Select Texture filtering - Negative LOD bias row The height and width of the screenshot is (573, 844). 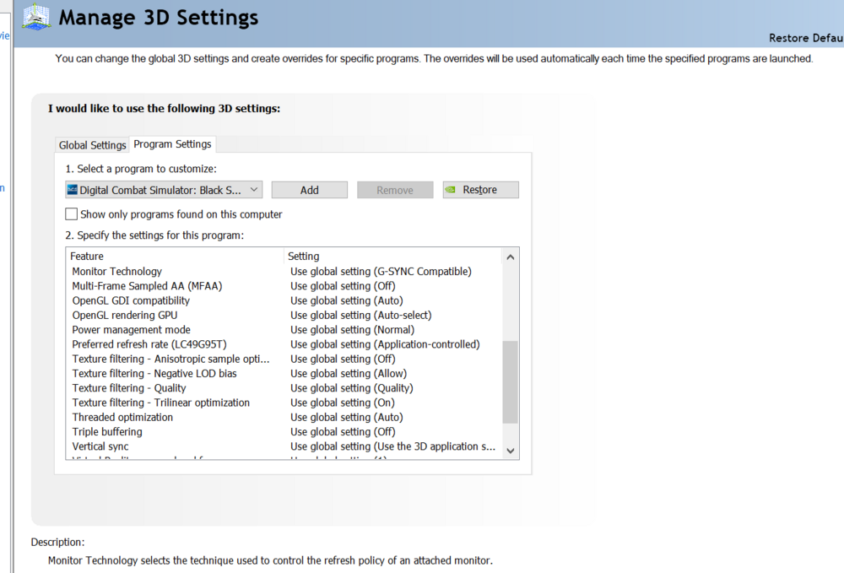(x=284, y=373)
